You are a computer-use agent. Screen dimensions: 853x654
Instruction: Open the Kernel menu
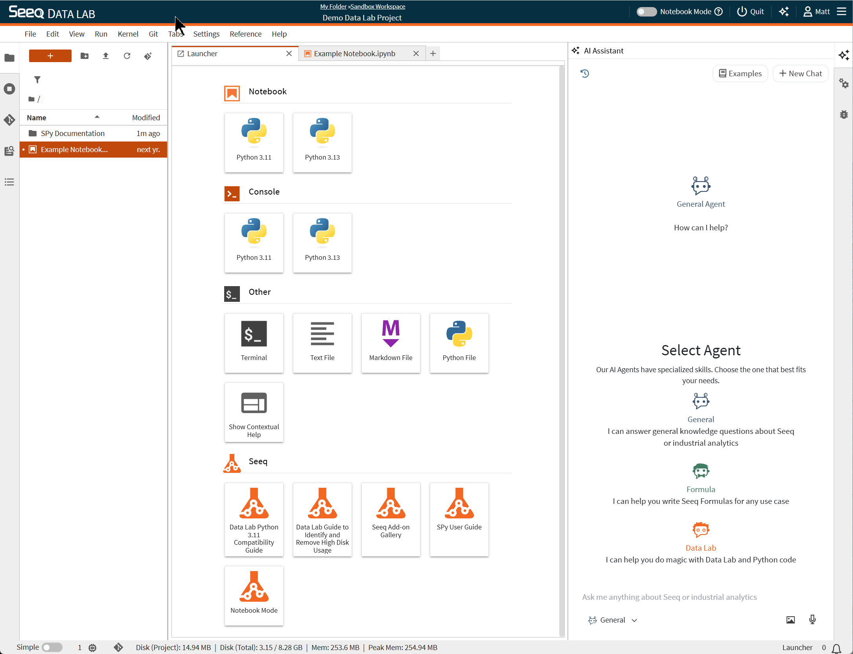[x=128, y=34]
